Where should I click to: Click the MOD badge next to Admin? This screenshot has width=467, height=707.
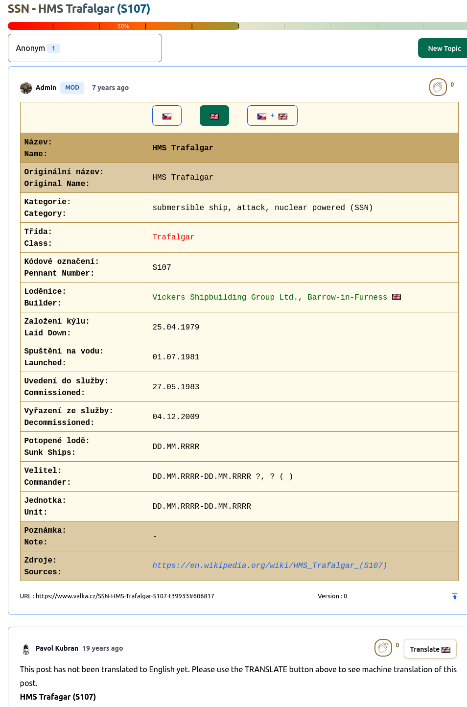pos(72,88)
